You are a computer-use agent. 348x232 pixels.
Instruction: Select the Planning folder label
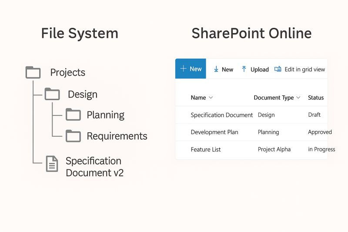coord(106,115)
